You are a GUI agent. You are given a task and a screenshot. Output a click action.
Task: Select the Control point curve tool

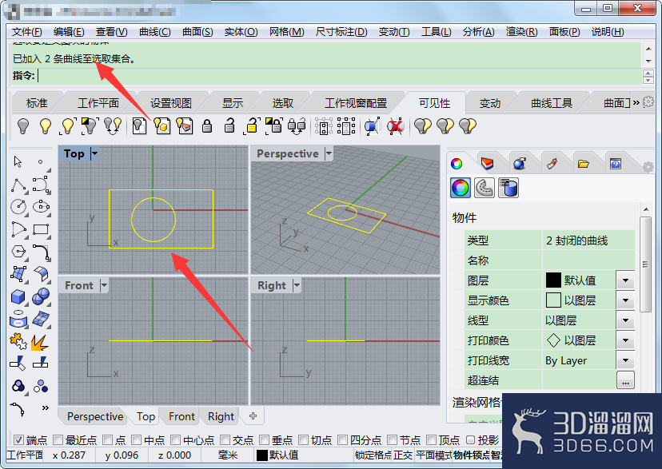coord(41,185)
